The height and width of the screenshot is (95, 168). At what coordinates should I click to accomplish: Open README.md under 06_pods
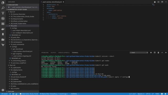(16, 35)
